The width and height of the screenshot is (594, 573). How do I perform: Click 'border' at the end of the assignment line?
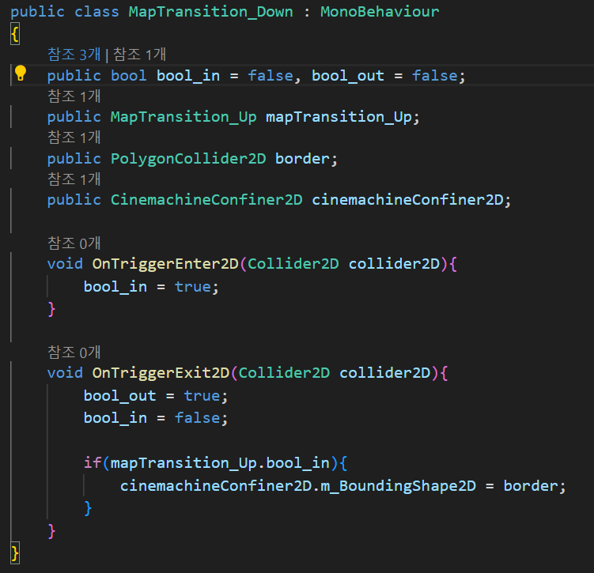531,486
